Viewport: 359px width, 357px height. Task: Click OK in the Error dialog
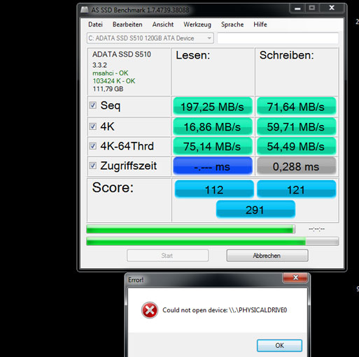279,345
